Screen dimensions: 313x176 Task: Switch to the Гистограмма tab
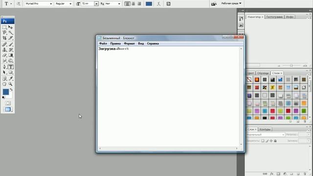(x=274, y=17)
